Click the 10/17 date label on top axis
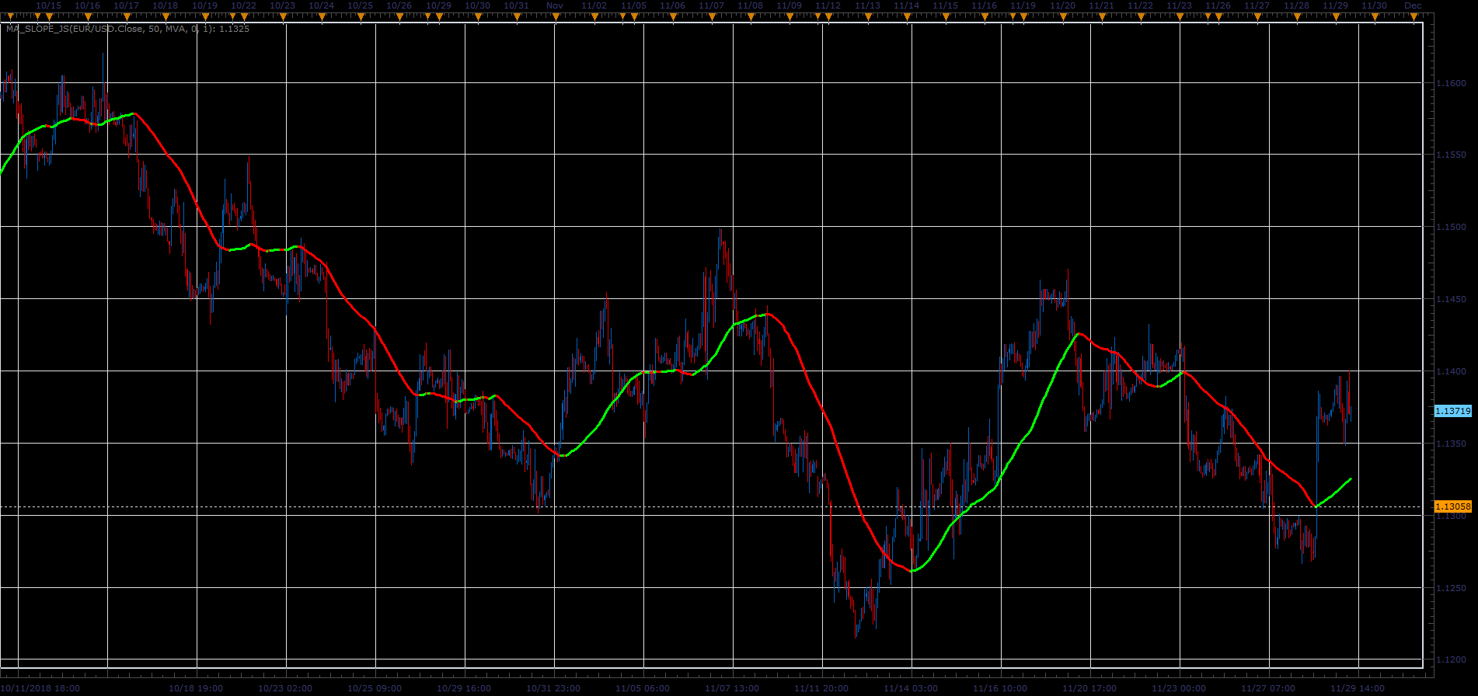The image size is (1478, 696). point(126,5)
